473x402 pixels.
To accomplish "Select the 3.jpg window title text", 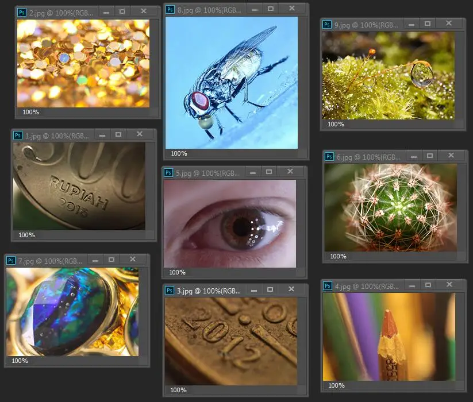I will (x=209, y=291).
